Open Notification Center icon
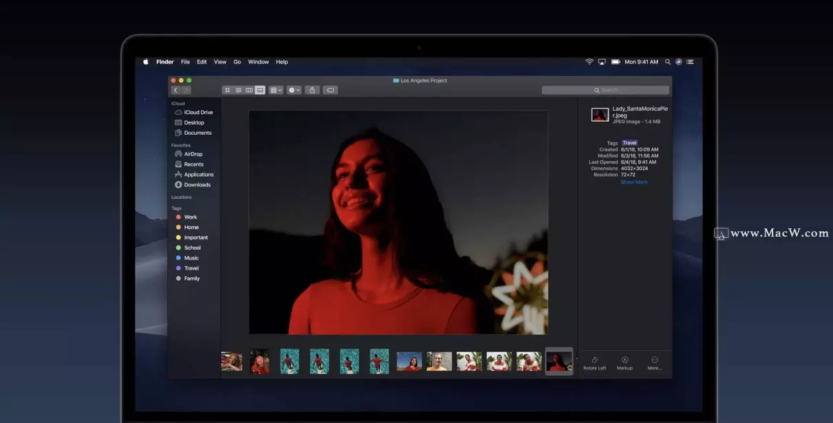This screenshot has height=423, width=833. click(690, 62)
